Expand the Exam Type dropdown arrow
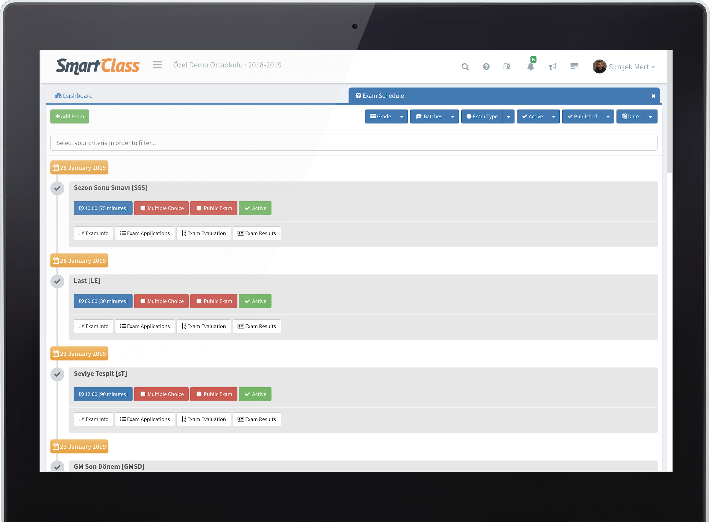Image resolution: width=710 pixels, height=522 pixels. click(508, 117)
